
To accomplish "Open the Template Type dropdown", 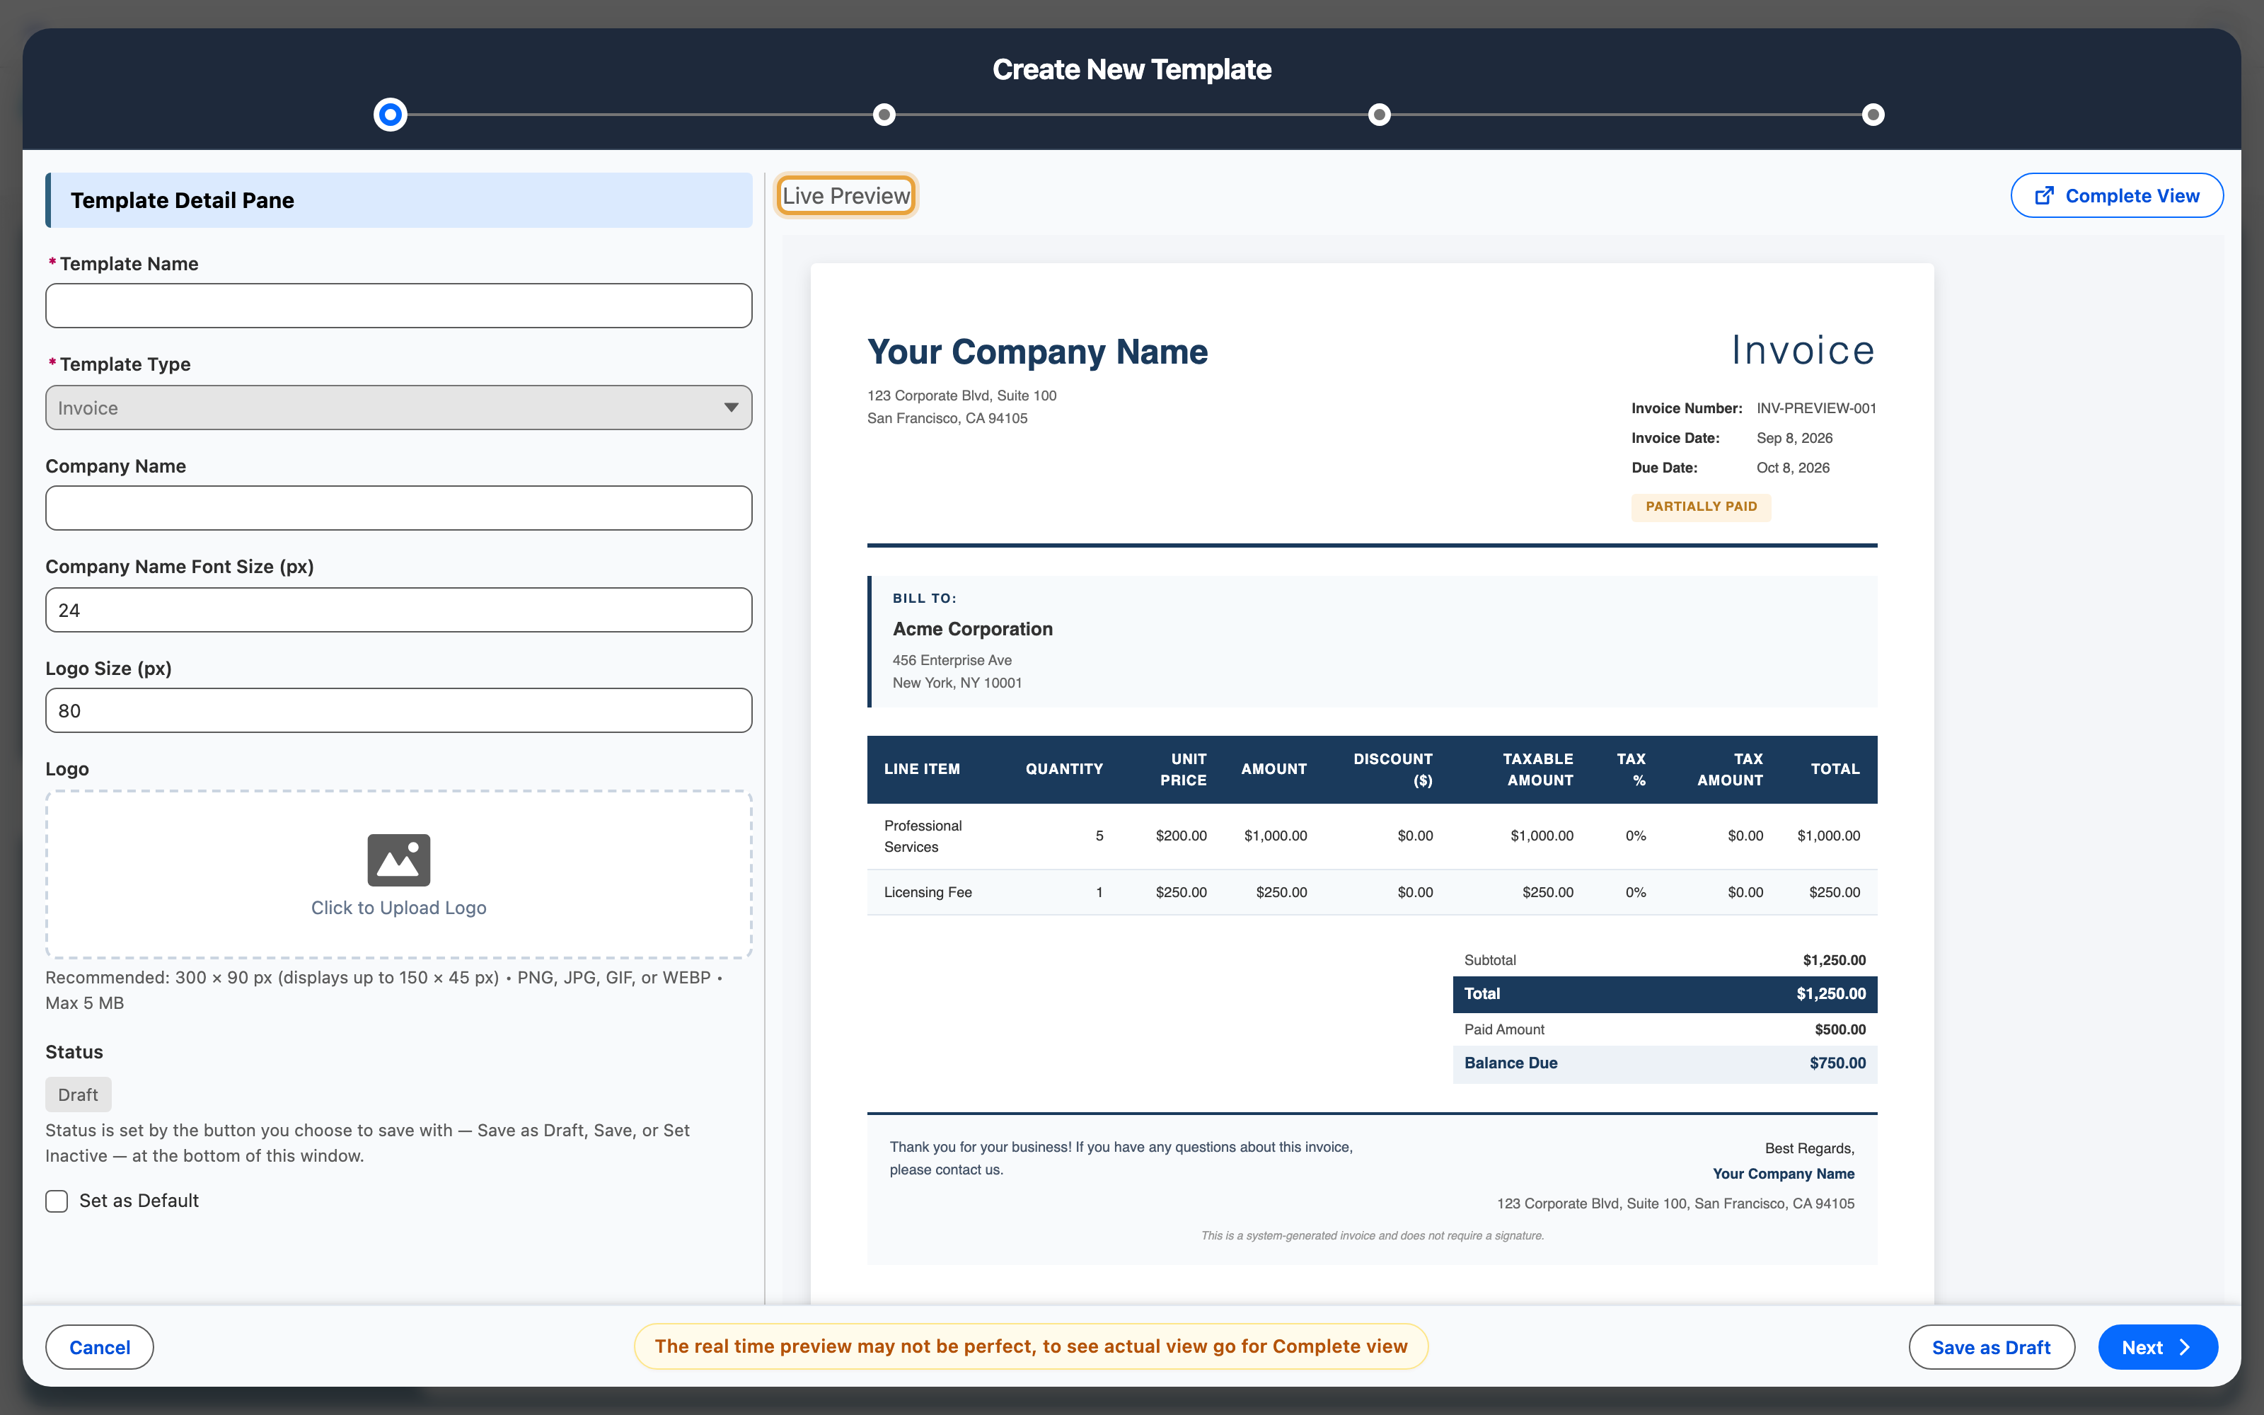I will [x=398, y=408].
